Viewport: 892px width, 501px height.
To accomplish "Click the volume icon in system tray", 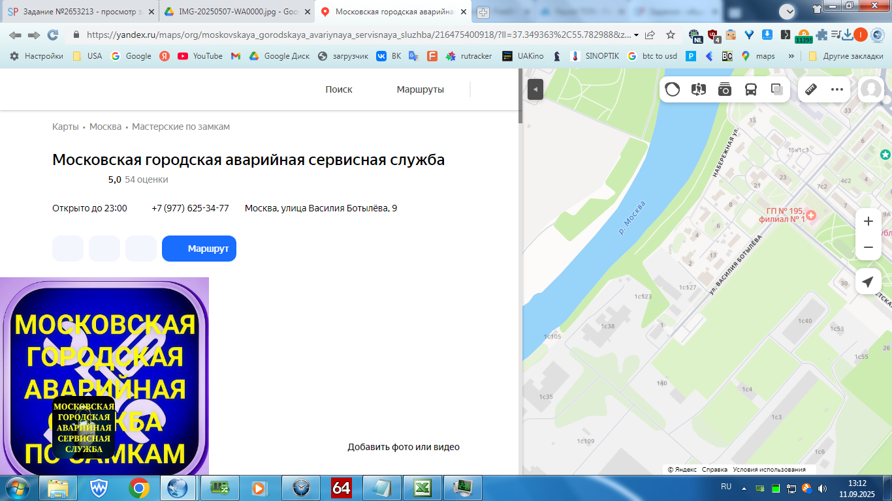I will coord(823,488).
